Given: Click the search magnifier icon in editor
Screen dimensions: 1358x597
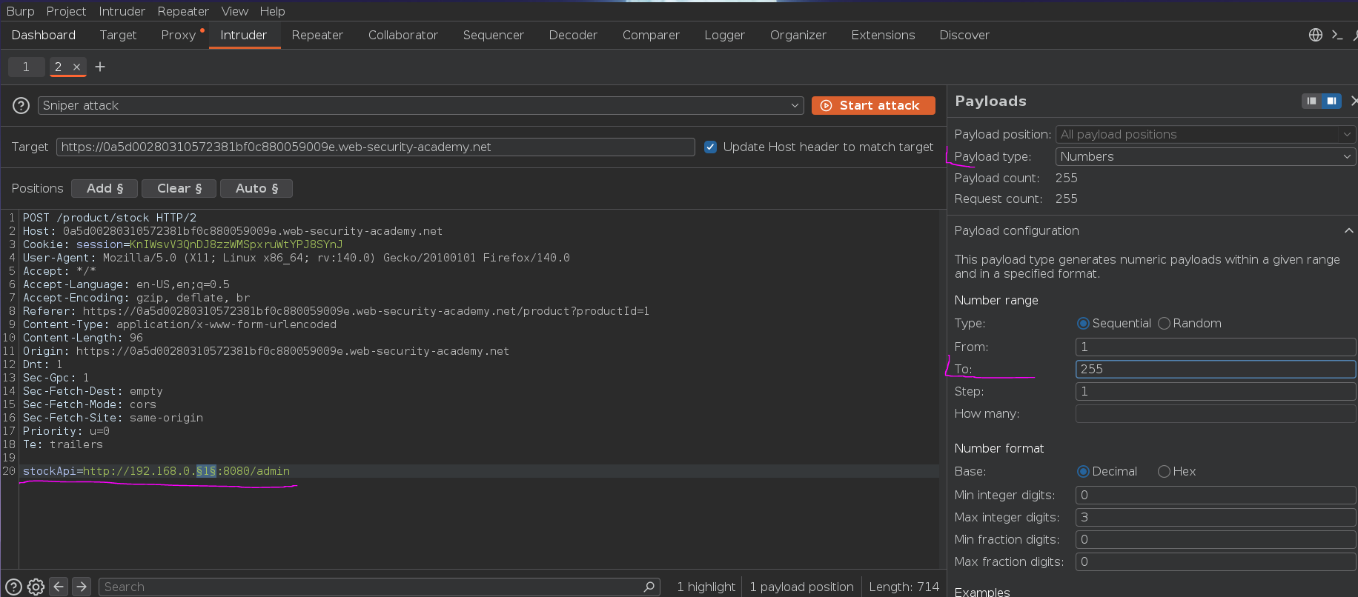Looking at the screenshot, I should pos(649,587).
